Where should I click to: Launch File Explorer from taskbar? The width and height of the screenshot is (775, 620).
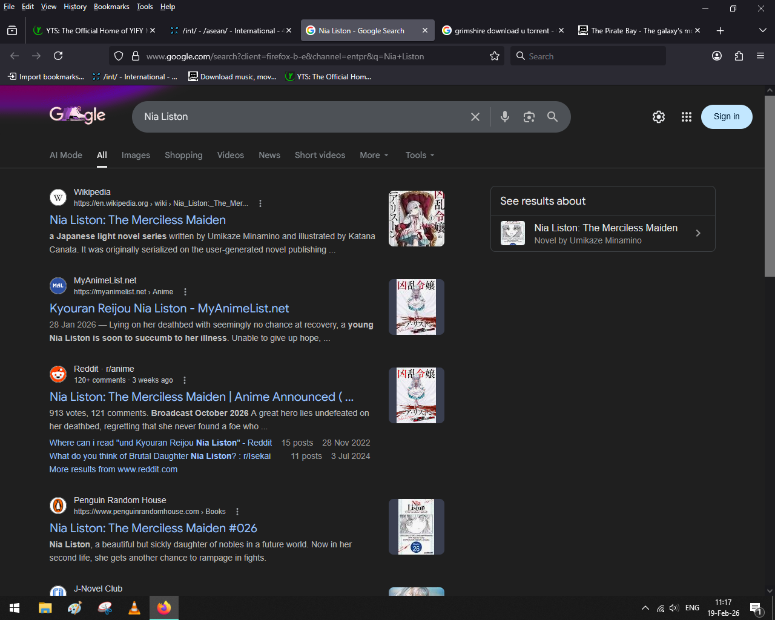click(45, 608)
